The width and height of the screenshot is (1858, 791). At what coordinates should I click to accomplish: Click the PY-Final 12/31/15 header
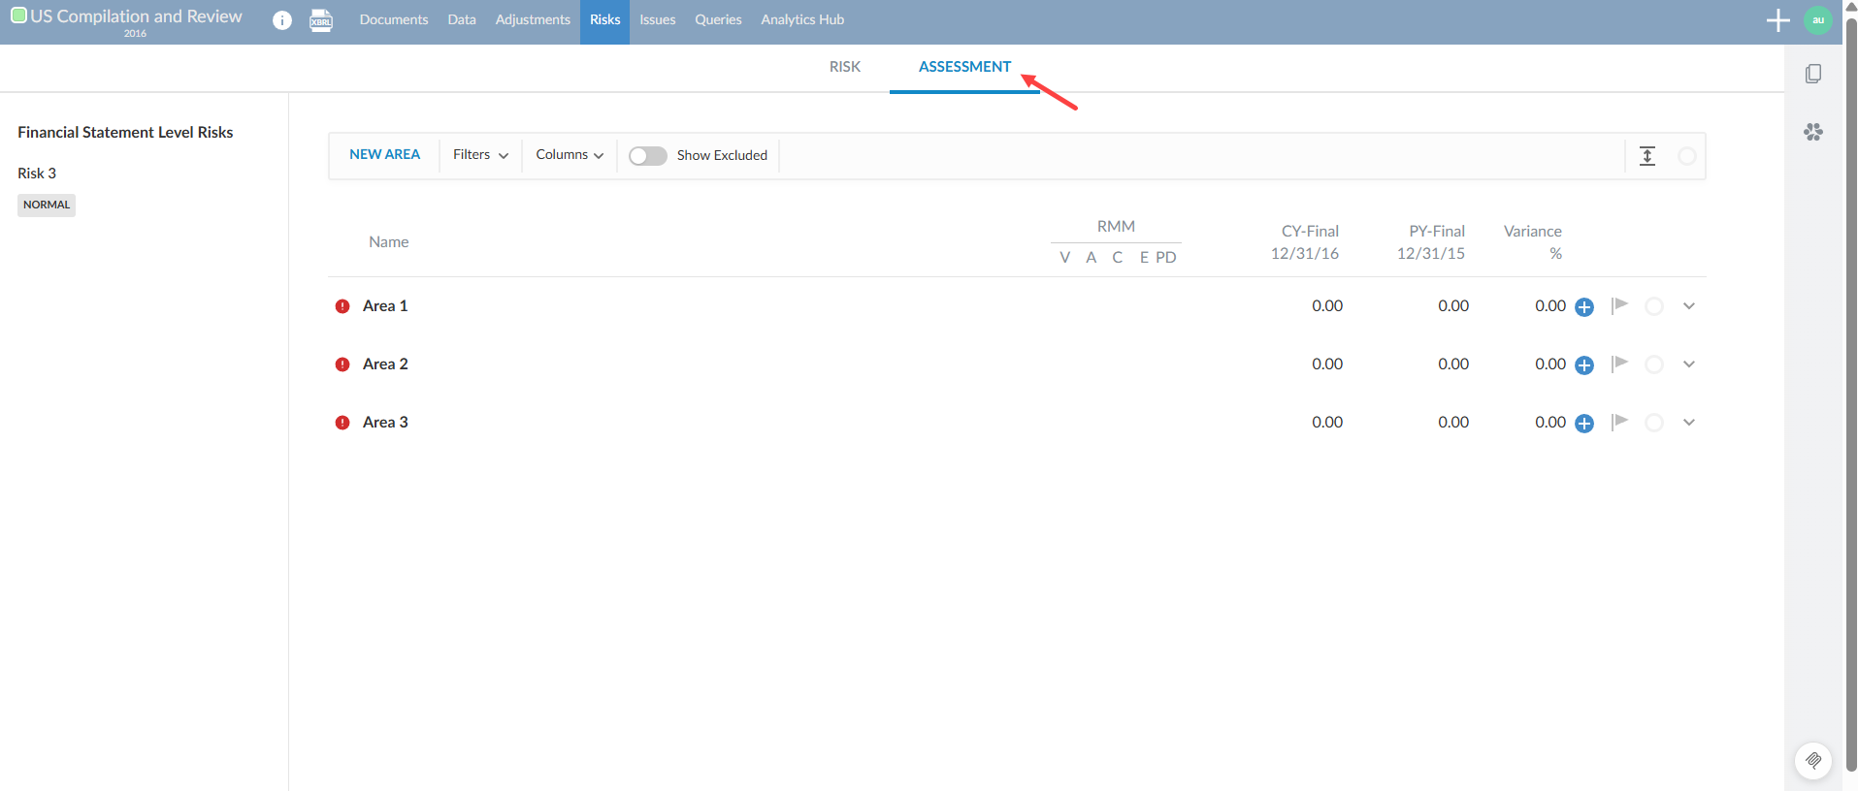pos(1431,242)
